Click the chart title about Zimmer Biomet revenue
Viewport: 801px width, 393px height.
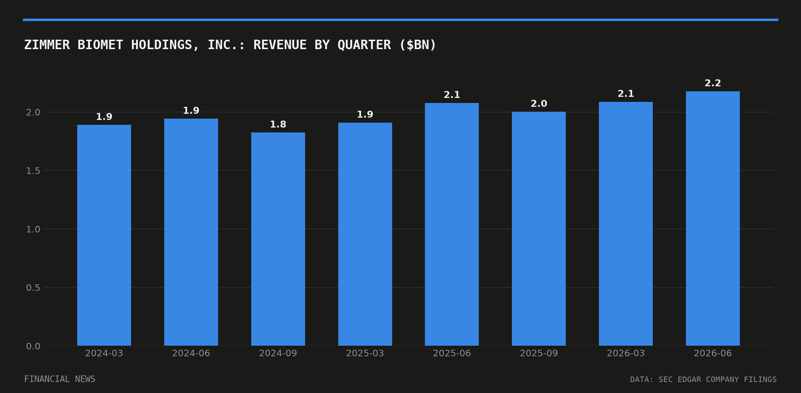tap(230, 45)
